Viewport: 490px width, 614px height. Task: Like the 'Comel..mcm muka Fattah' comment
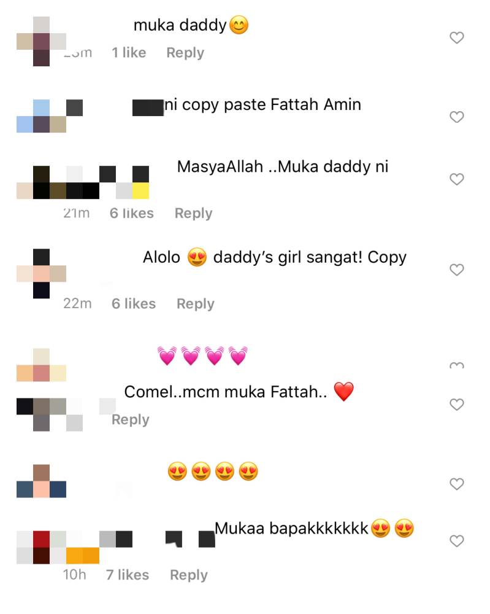456,405
